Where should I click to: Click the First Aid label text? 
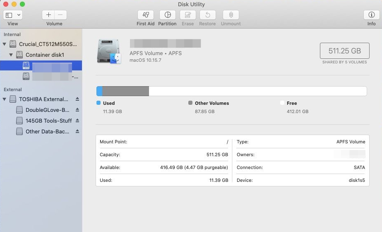click(145, 24)
